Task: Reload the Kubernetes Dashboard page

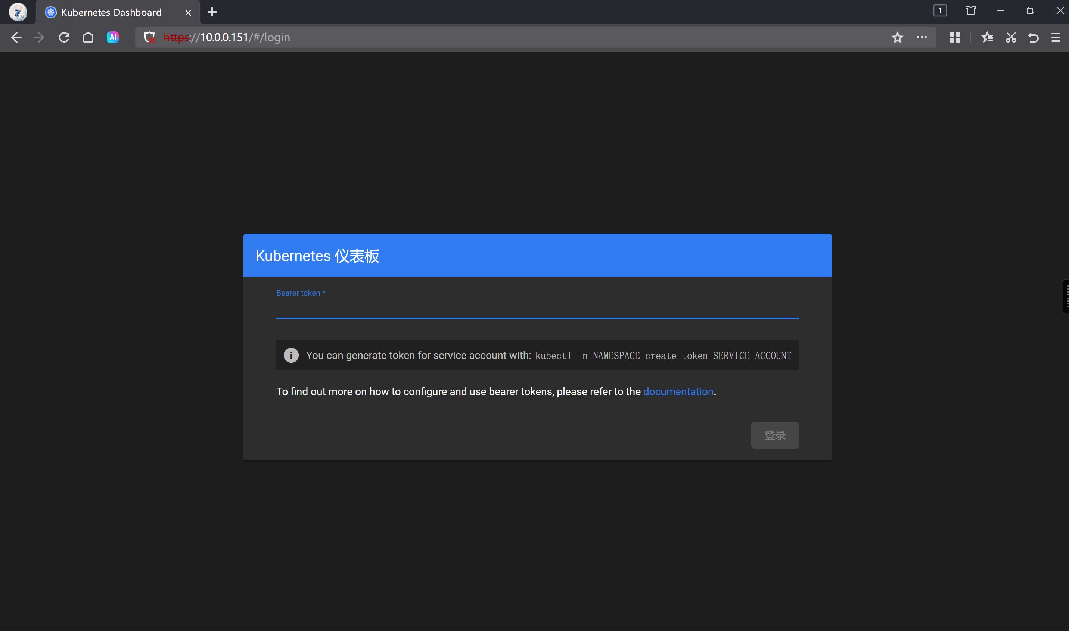Action: pos(64,37)
